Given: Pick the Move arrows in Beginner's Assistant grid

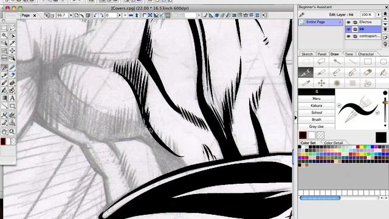Looking at the screenshot, I should (x=321, y=83).
